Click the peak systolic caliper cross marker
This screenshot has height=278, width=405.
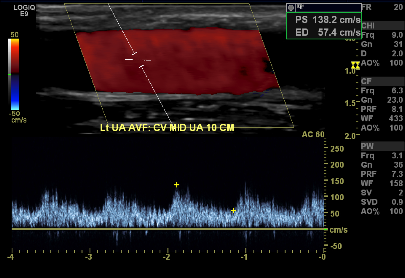[x=177, y=185]
